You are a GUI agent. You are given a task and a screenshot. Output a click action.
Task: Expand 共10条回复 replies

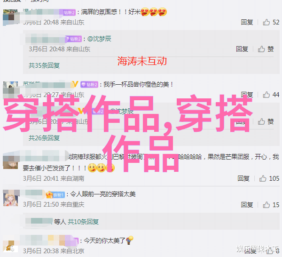(x=83, y=222)
